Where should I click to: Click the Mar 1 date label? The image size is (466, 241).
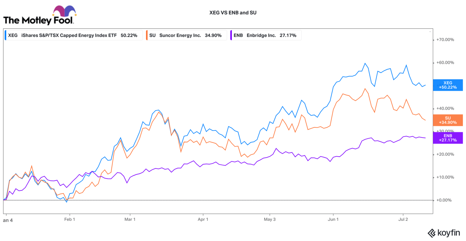click(x=130, y=219)
